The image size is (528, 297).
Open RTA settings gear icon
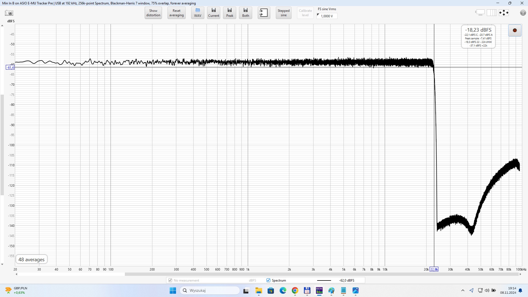coord(523,13)
